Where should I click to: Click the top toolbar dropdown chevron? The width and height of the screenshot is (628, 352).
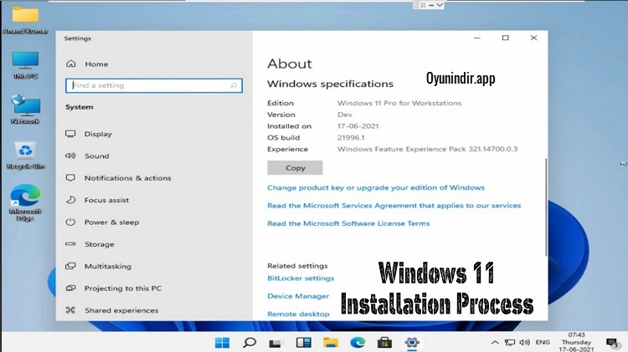[x=440, y=5]
